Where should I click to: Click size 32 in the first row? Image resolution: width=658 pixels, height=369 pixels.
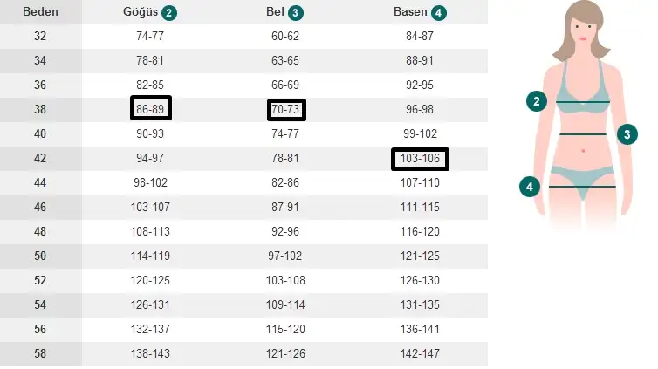(40, 37)
